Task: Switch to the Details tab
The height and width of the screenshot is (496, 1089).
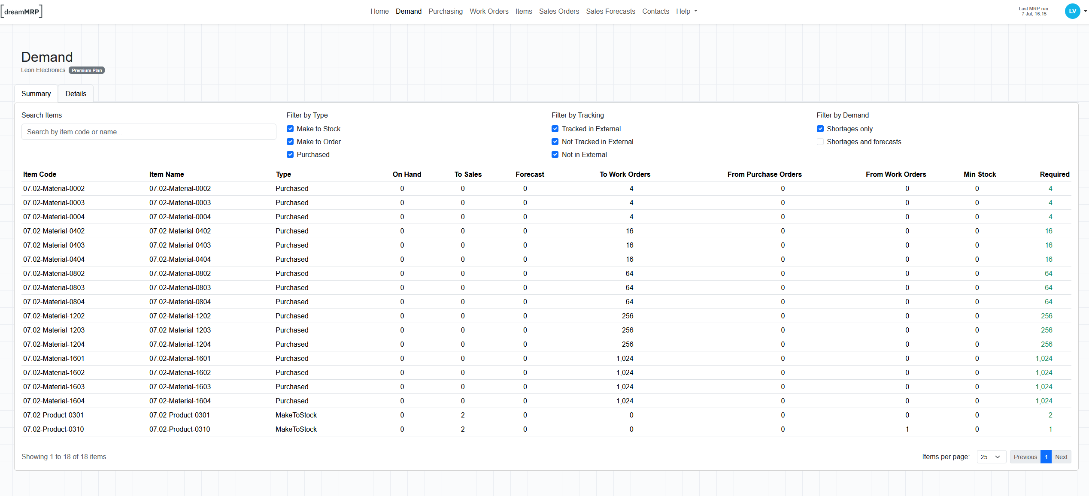Action: coord(76,94)
